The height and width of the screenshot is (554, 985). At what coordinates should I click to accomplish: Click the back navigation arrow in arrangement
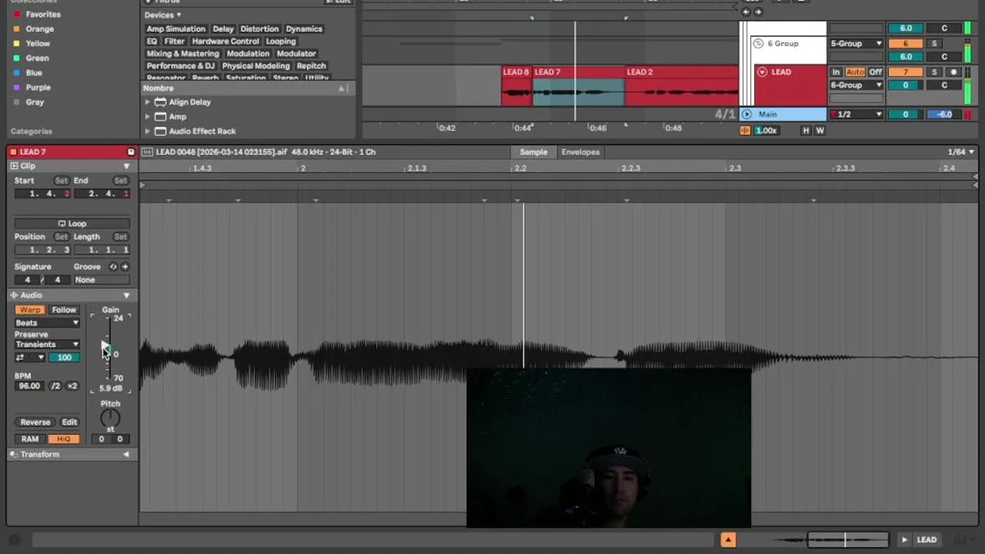(x=745, y=12)
